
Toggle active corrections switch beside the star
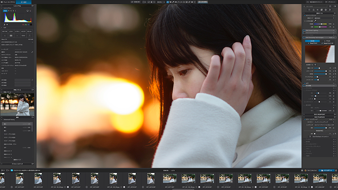(x=335, y=6)
